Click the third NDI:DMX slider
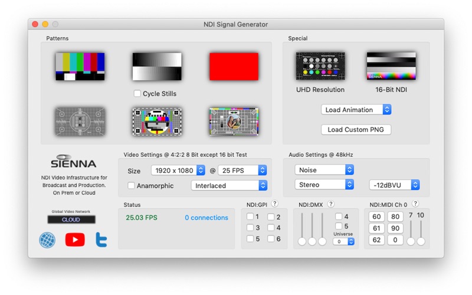This screenshot has height=295, width=472. pos(322,229)
